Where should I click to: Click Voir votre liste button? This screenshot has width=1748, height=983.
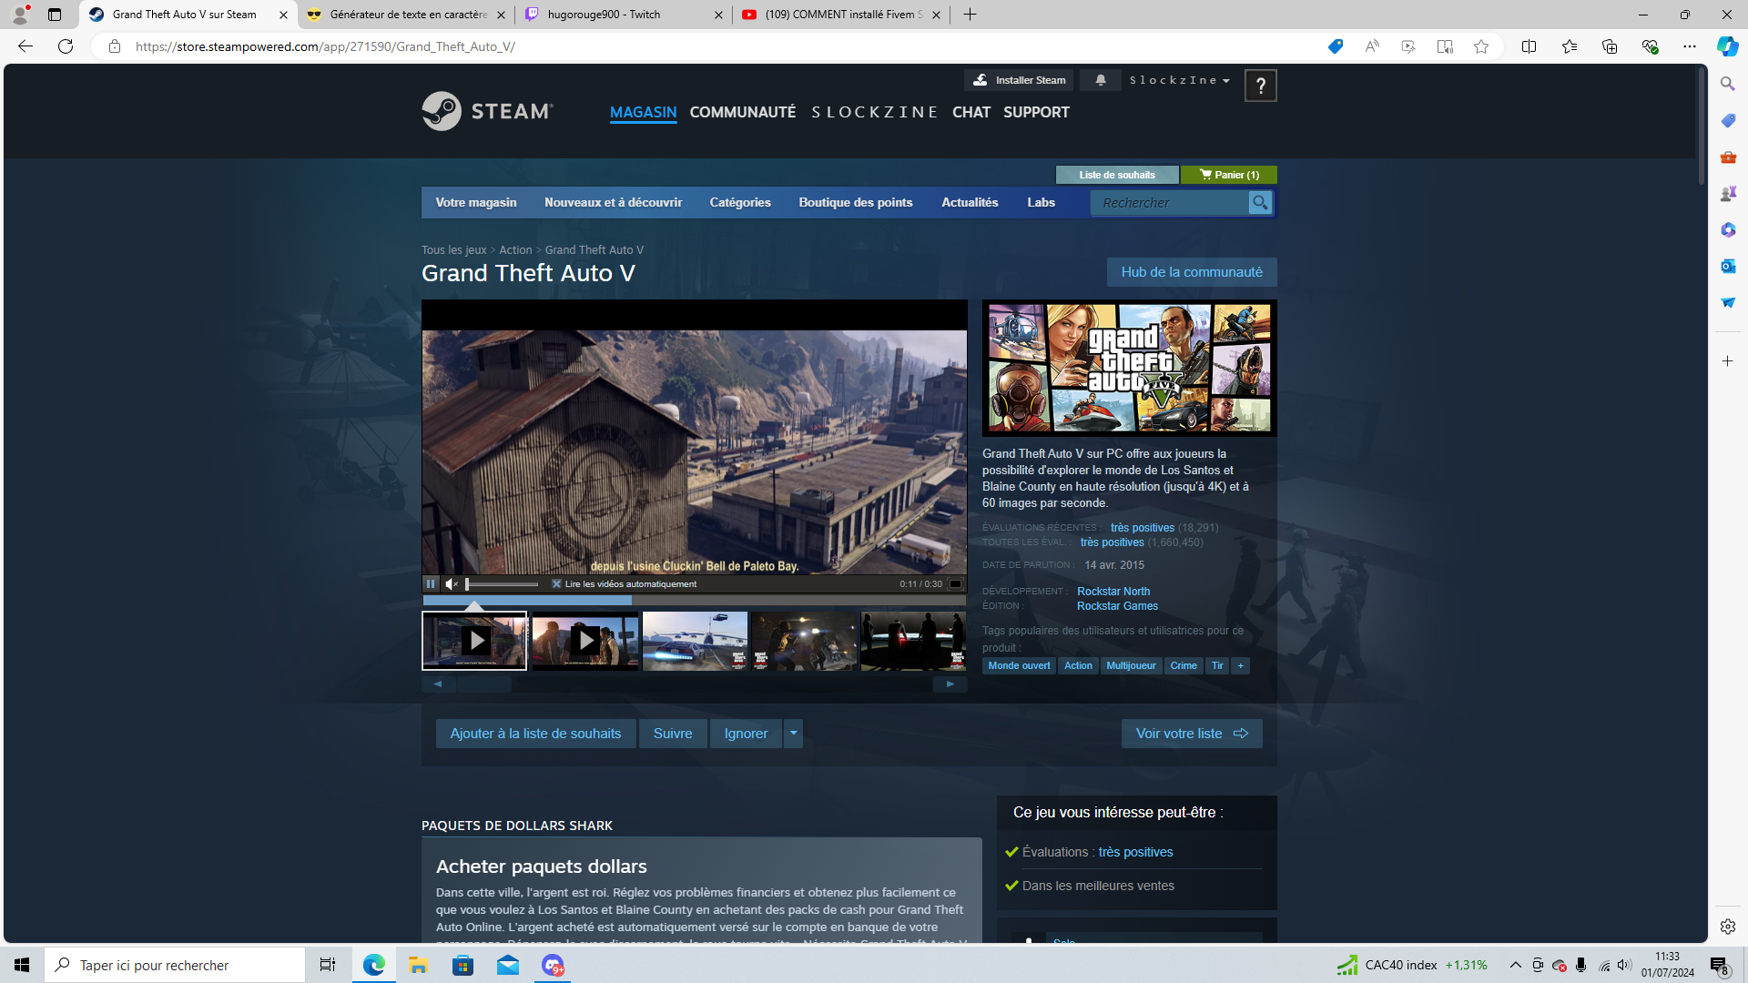coord(1192,734)
